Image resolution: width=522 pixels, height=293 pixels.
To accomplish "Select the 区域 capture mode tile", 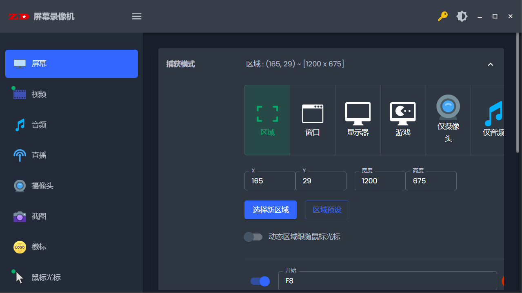I will pyautogui.click(x=267, y=119).
